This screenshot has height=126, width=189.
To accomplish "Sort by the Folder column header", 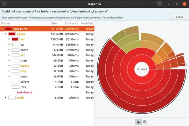I will [x=6, y=23].
